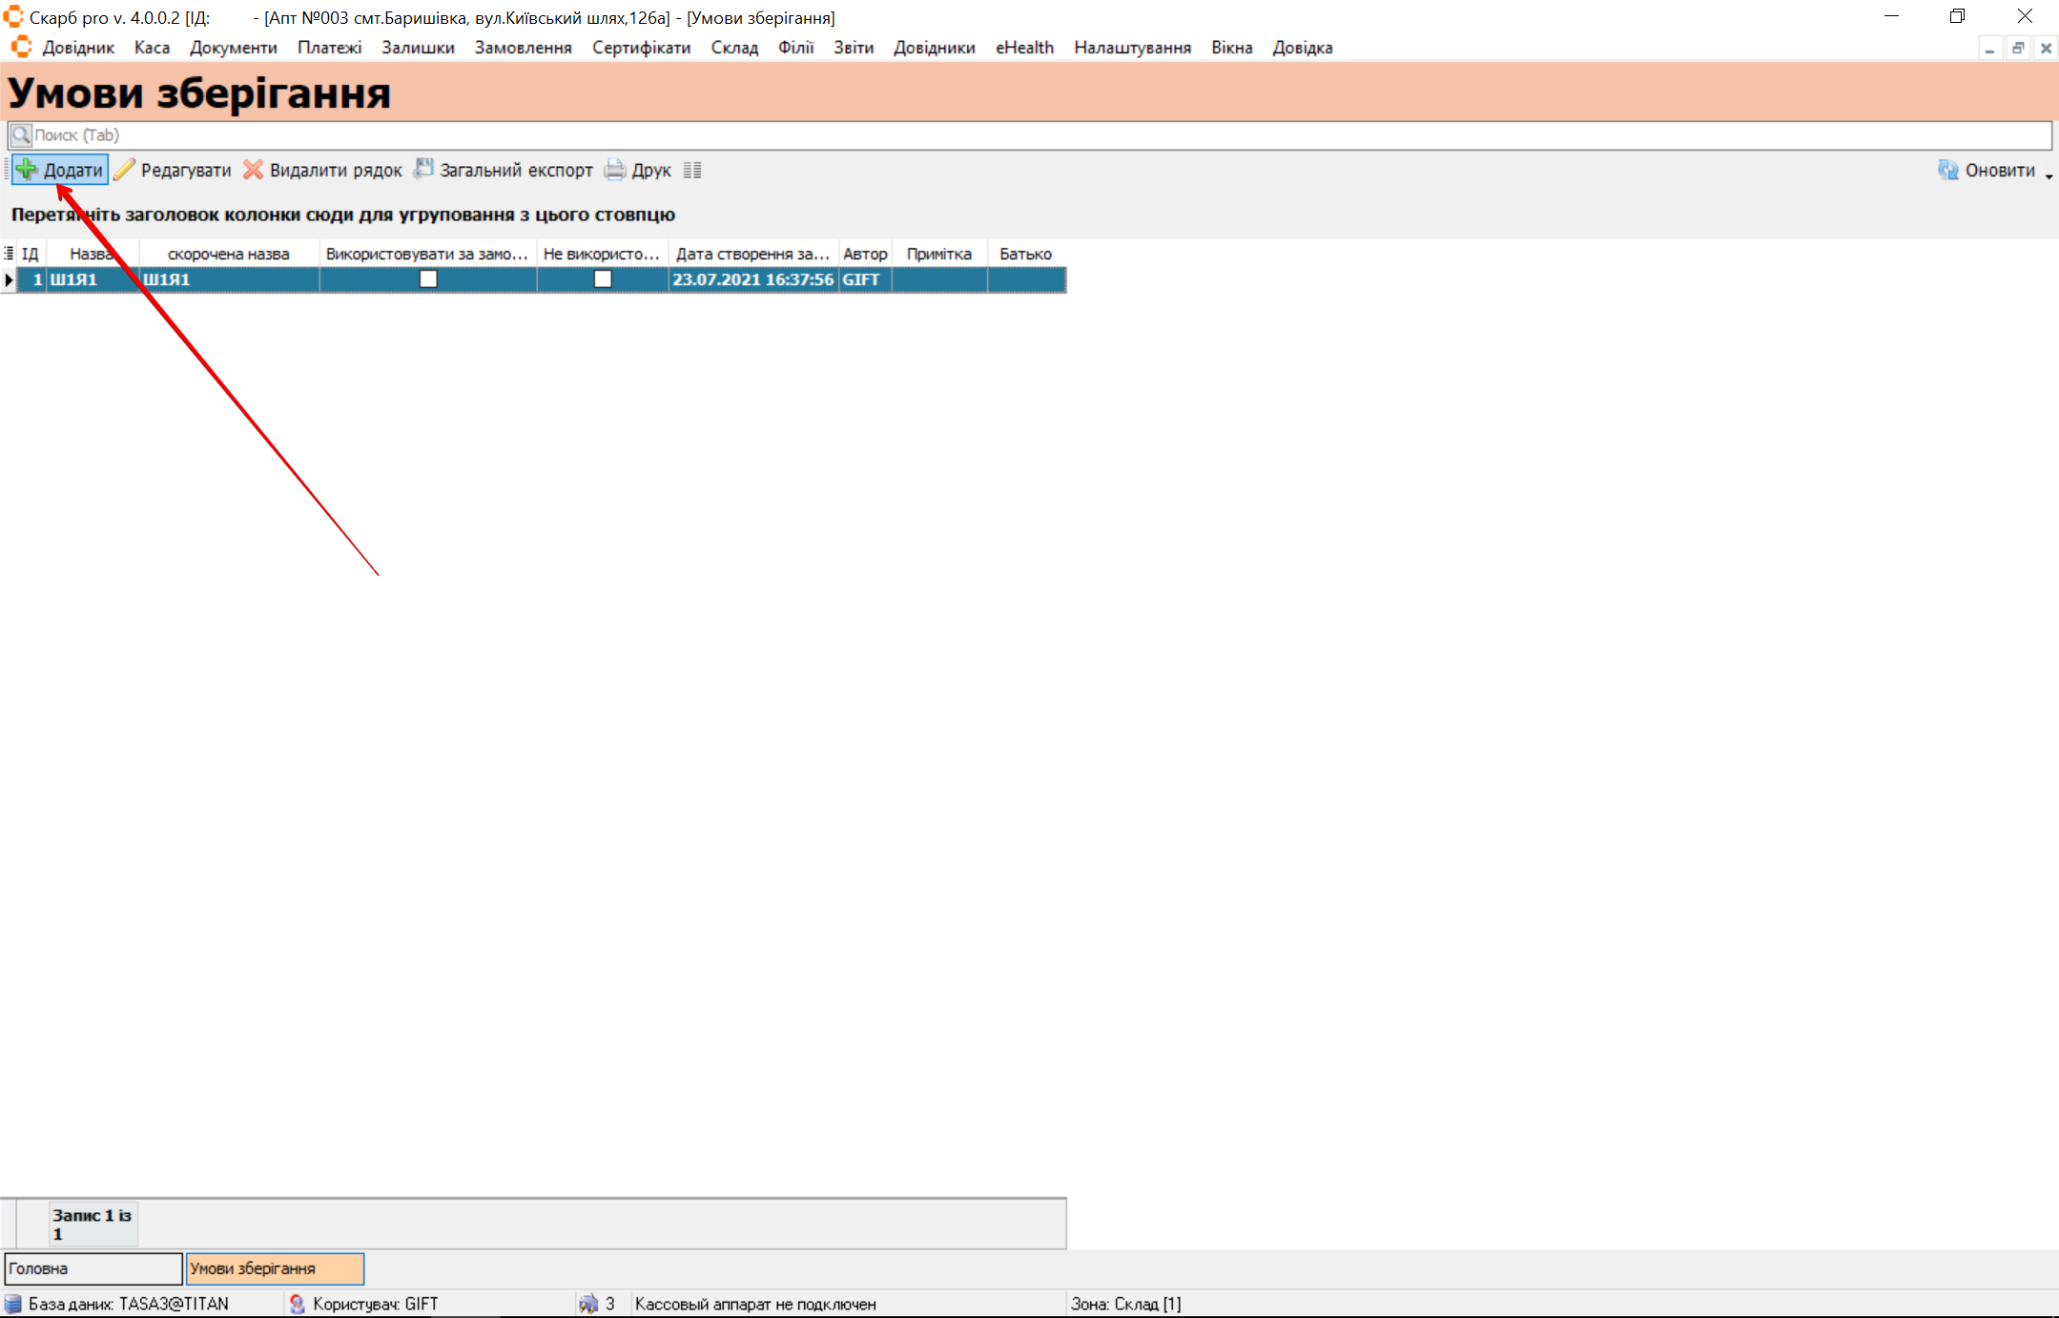Click the grid column chooser icon near the ІД column header
Viewport: 2059px width, 1318px height.
click(9, 254)
